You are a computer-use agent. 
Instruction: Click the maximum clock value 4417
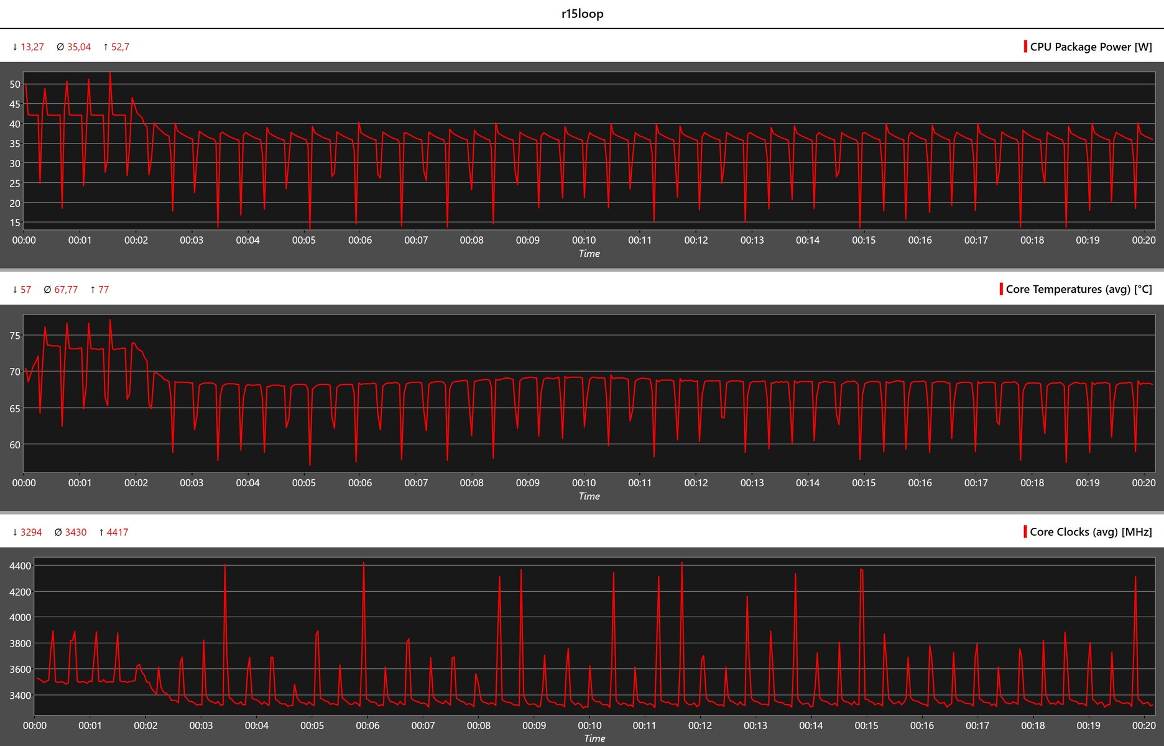[x=117, y=532]
